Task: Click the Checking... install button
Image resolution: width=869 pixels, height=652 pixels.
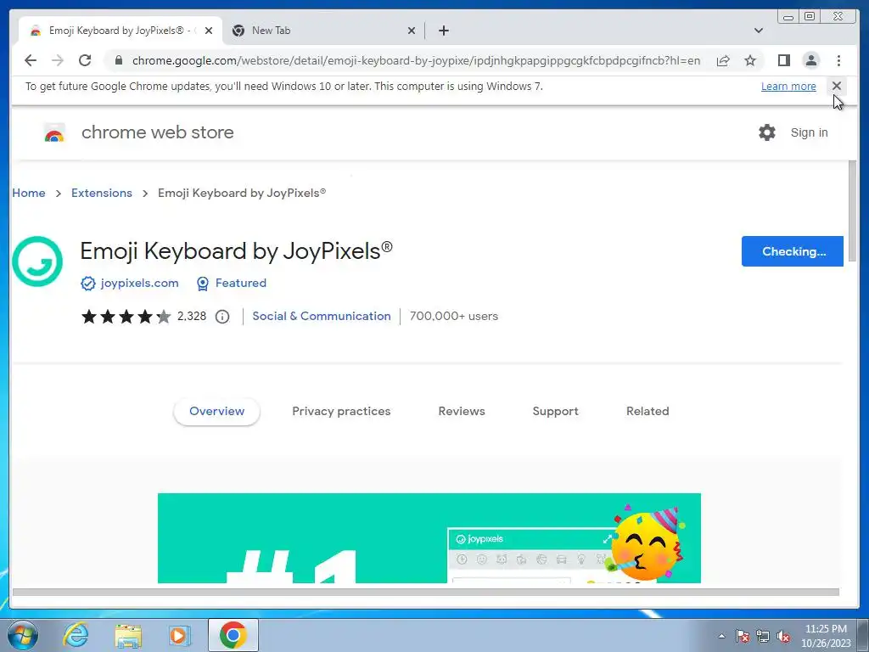Action: (x=792, y=251)
